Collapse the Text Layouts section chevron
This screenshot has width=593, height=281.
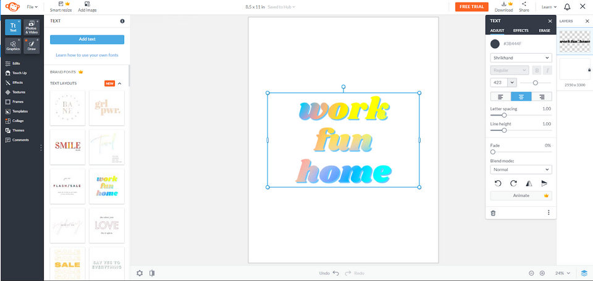(120, 83)
